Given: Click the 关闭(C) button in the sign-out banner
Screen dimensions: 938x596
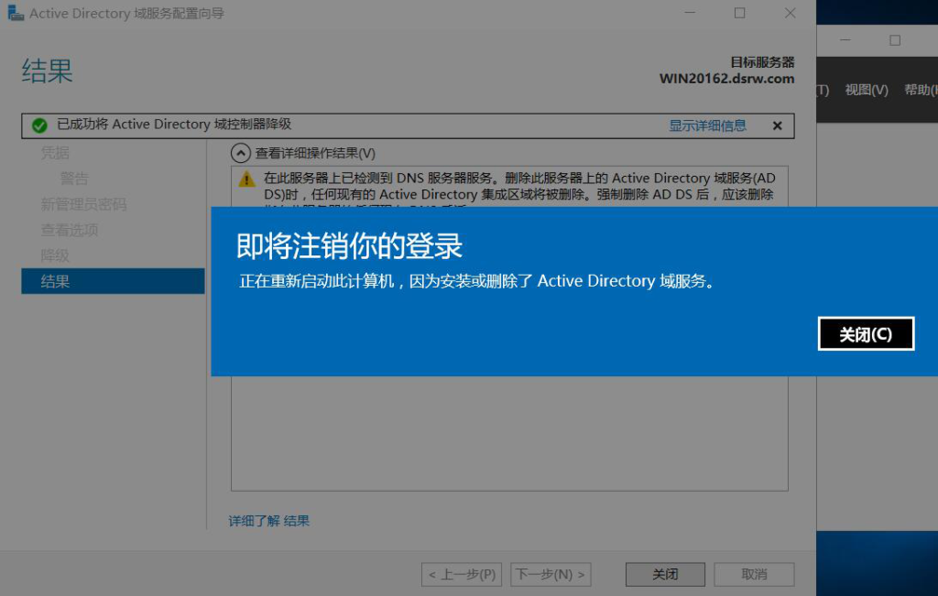Looking at the screenshot, I should [866, 333].
